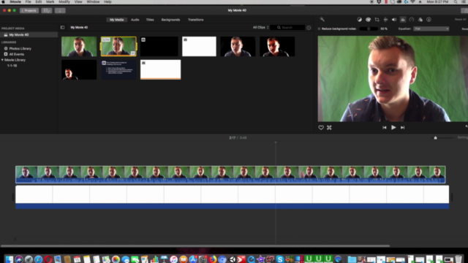Toggle the media browser layout button
The image size is (468, 263).
(47, 10)
